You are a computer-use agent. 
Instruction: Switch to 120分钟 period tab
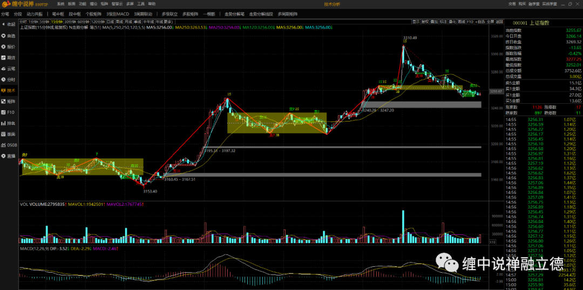coord(99,22)
